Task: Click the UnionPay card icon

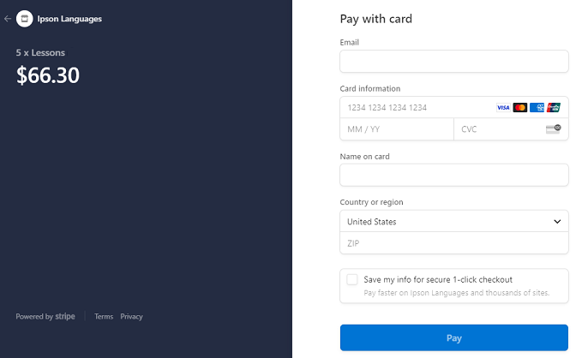Action: click(x=554, y=108)
